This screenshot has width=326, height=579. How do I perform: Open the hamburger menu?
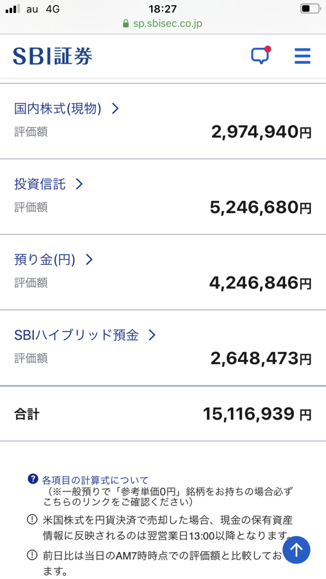point(302,56)
